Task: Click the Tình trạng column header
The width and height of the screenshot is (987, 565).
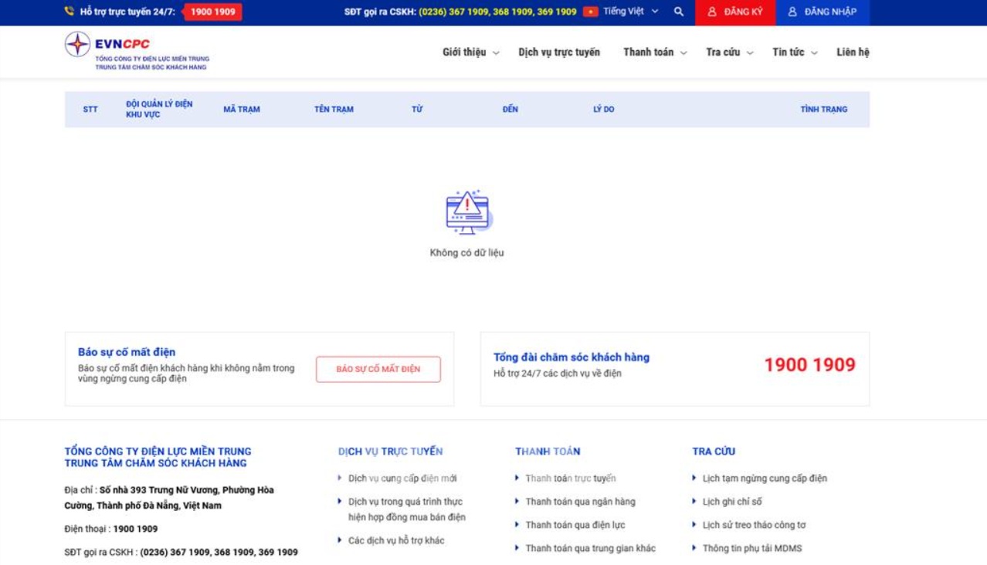Action: (823, 110)
